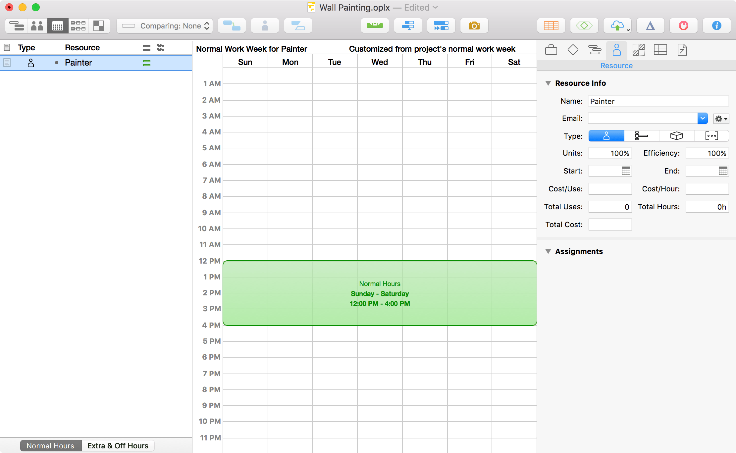
Task: Click the Units percentage input field
Action: (x=610, y=153)
